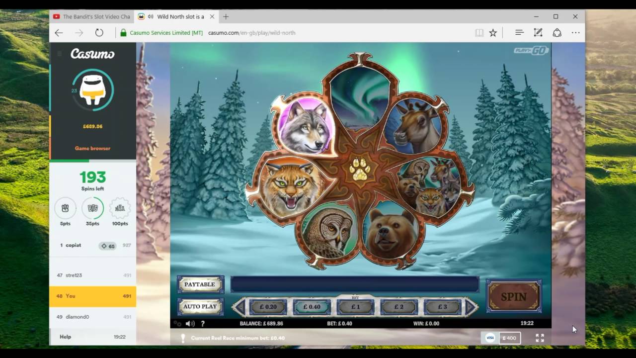Click the wolf symbol
Viewport: 636px width, 358px height.
pos(305,125)
